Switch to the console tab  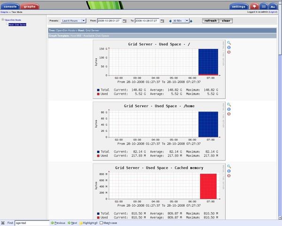click(x=10, y=7)
